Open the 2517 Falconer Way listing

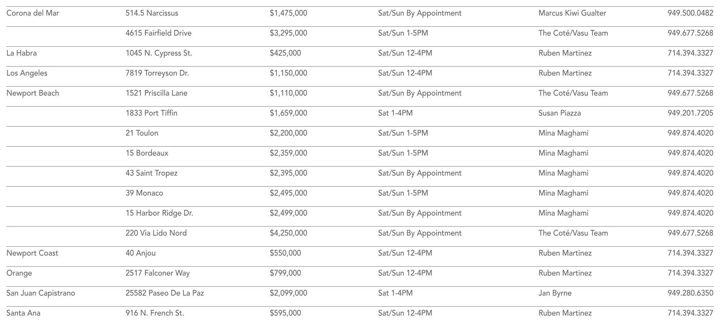click(x=157, y=273)
